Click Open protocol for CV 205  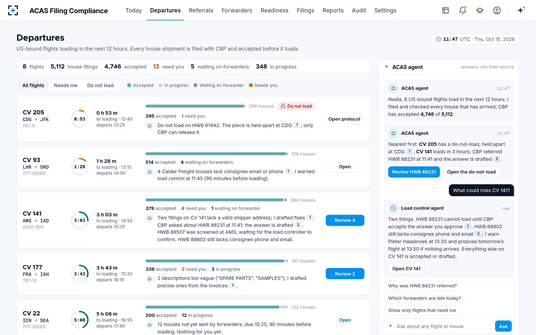tap(344, 119)
